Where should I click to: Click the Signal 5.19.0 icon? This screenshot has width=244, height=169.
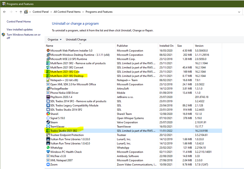pyautogui.click(x=48, y=118)
